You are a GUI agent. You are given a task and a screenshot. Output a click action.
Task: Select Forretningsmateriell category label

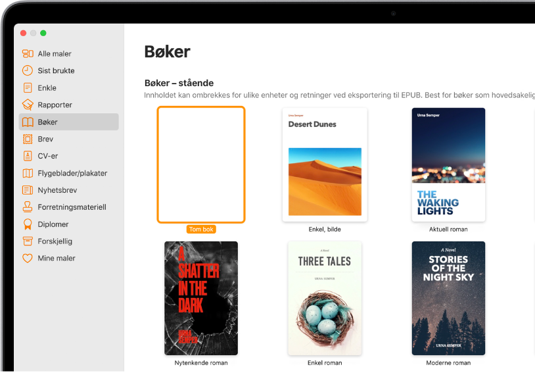[72, 207]
